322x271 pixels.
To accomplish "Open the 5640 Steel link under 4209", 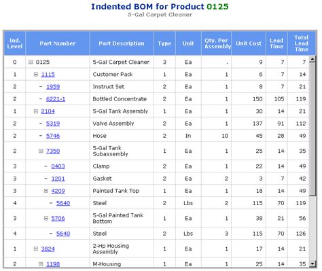I will pos(63,203).
